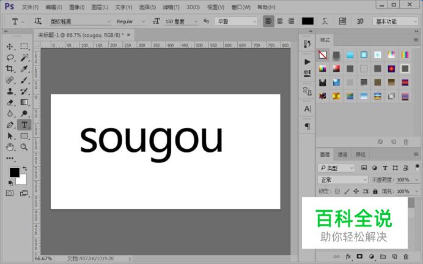Switch to the Paths tab
This screenshot has height=264, width=423.
click(x=361, y=154)
